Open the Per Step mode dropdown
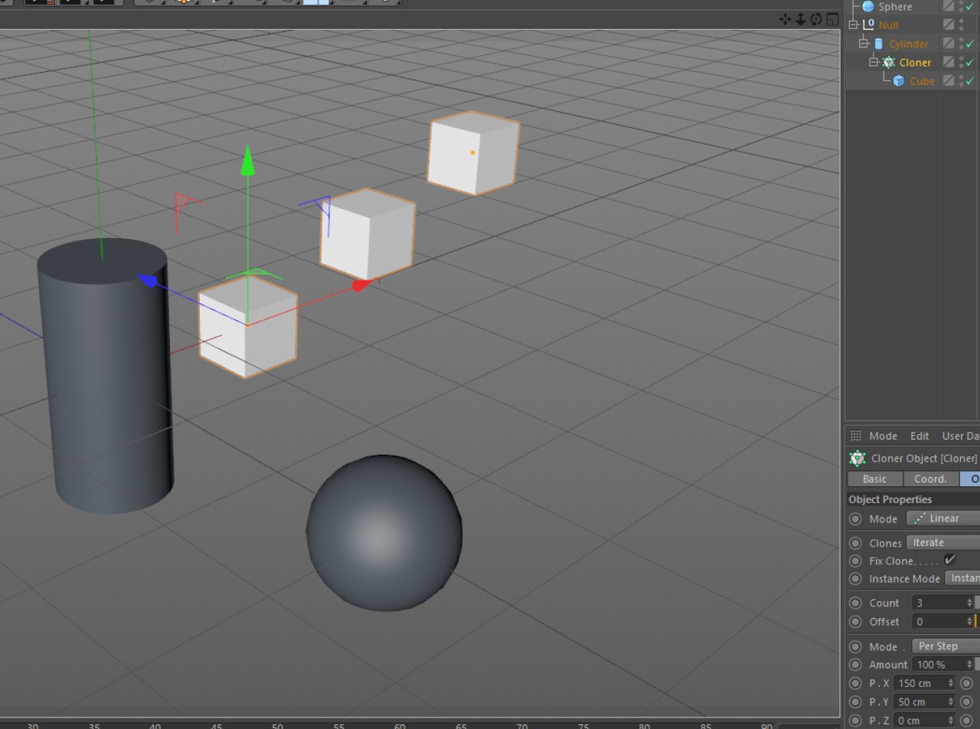980x729 pixels. pyautogui.click(x=946, y=646)
